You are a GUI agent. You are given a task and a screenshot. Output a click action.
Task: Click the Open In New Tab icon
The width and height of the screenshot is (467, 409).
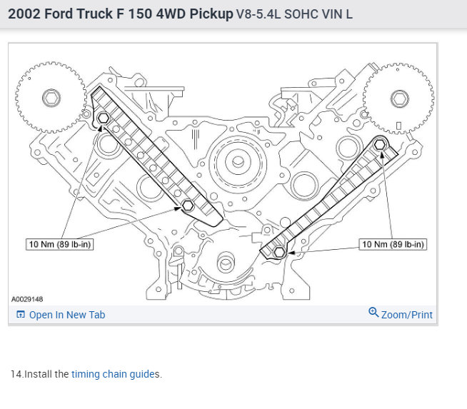pyautogui.click(x=21, y=314)
